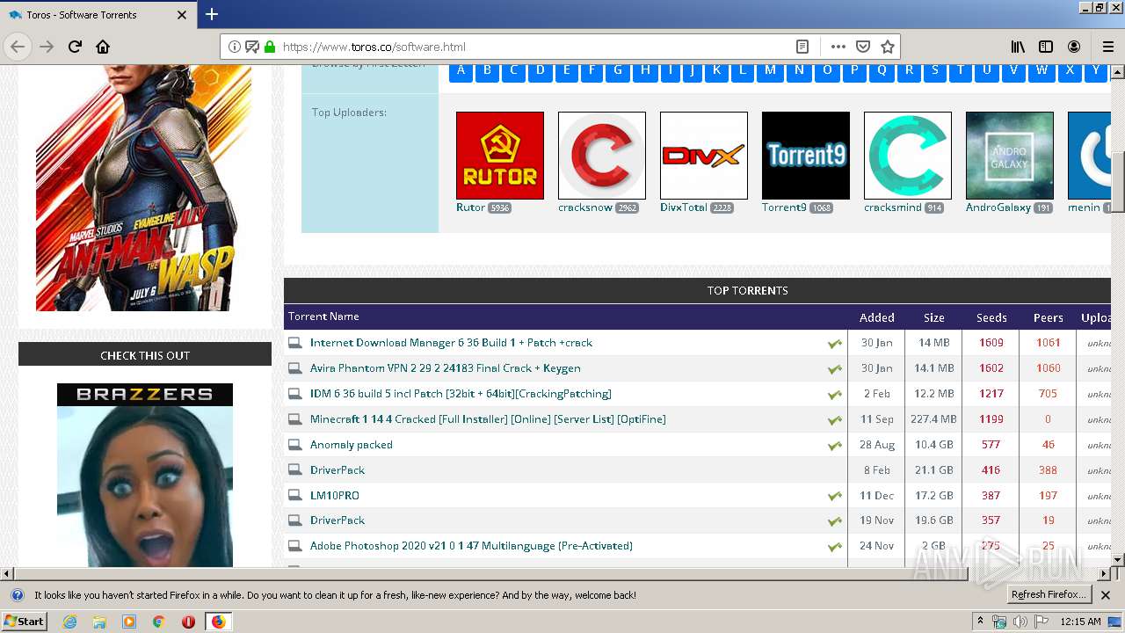
Task: Click the browser Back arrow button
Action: click(18, 47)
